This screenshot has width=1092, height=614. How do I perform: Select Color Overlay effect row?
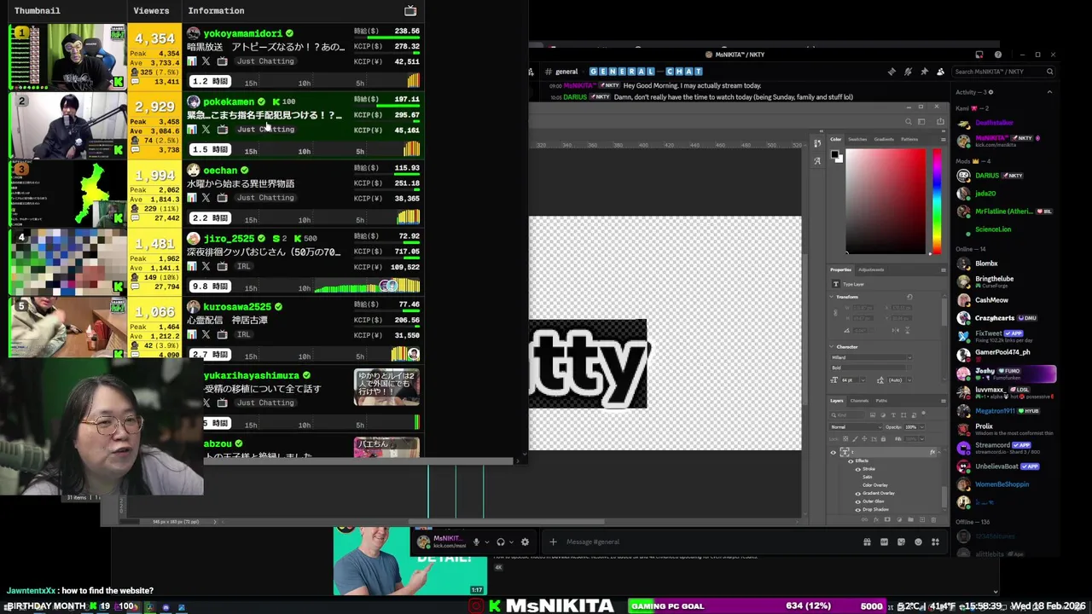[875, 485]
